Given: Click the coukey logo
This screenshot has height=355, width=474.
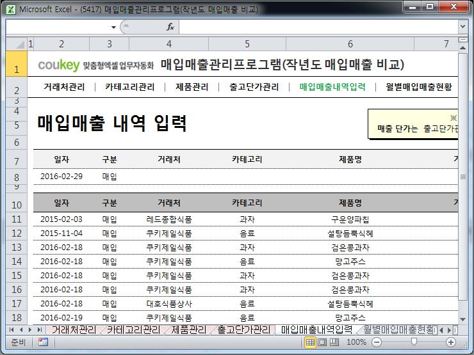Looking at the screenshot, I should 59,65.
